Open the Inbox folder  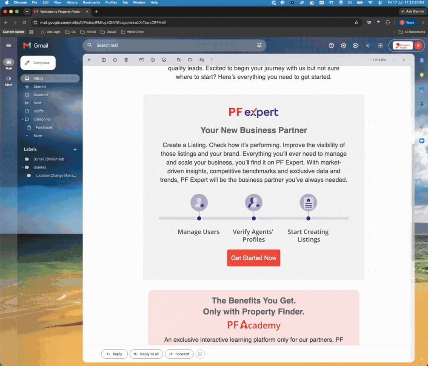click(50, 78)
